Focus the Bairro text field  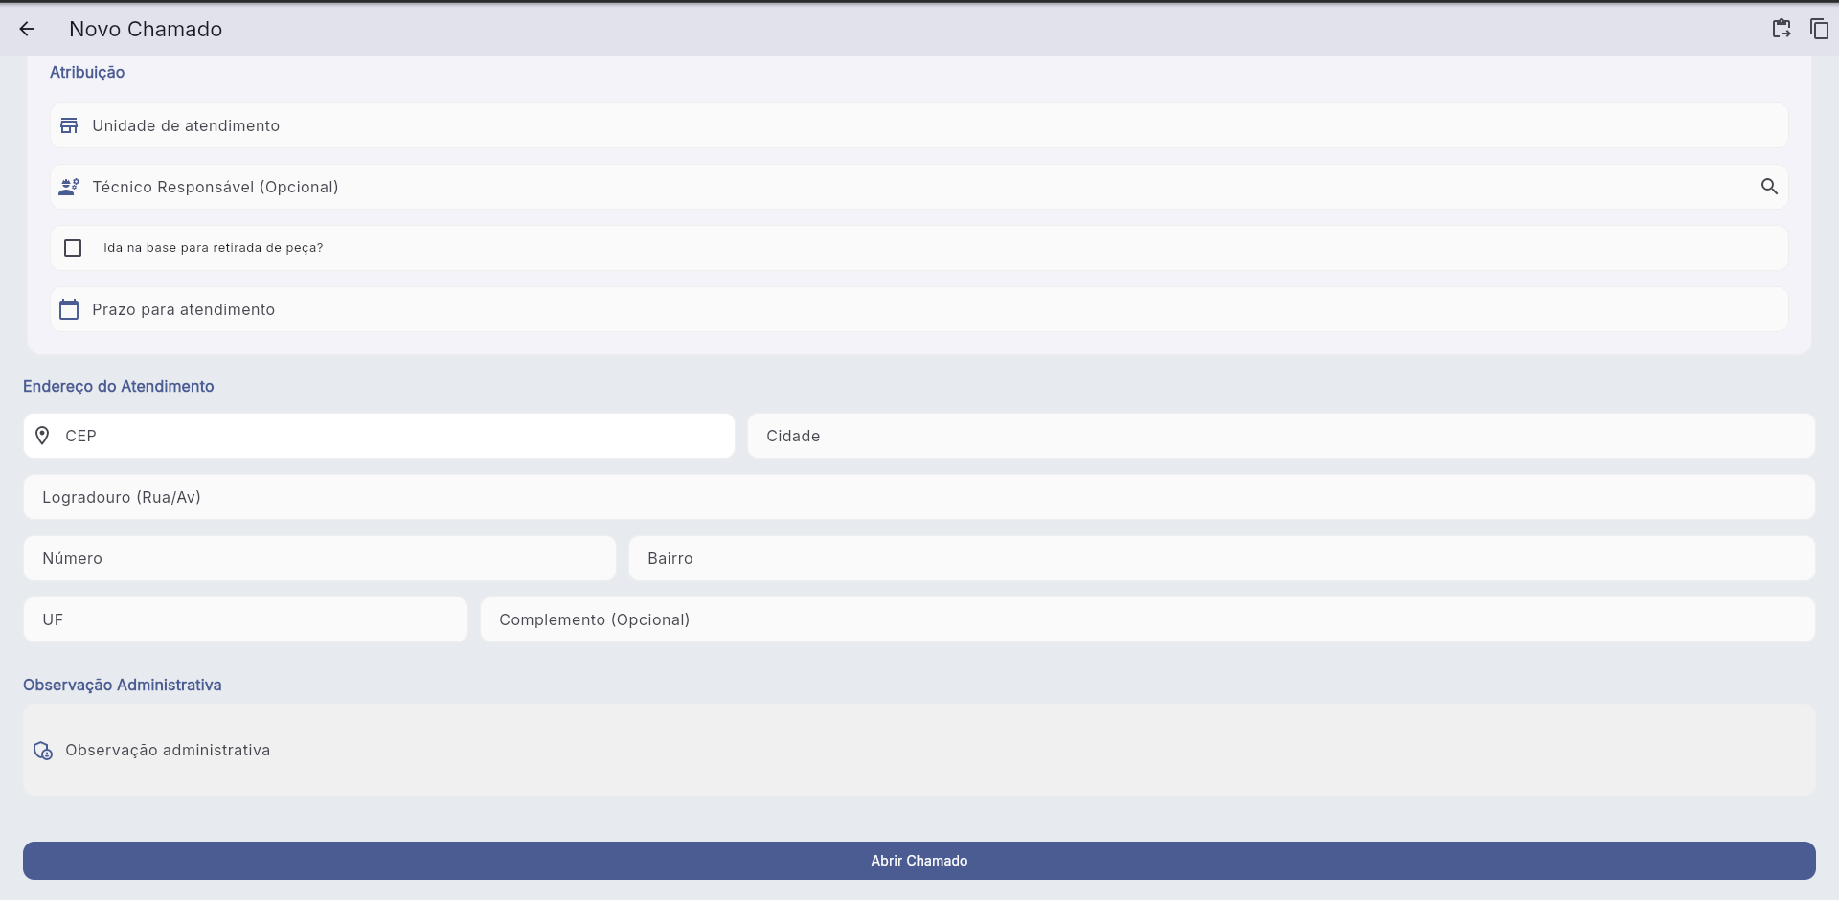(x=1221, y=558)
